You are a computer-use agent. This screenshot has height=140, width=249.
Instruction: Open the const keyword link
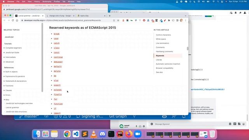point(56,52)
